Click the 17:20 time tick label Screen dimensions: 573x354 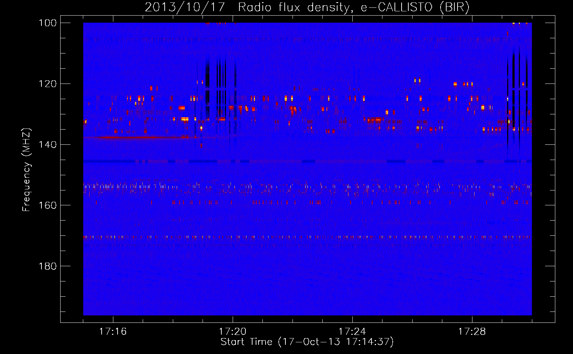[233, 332]
